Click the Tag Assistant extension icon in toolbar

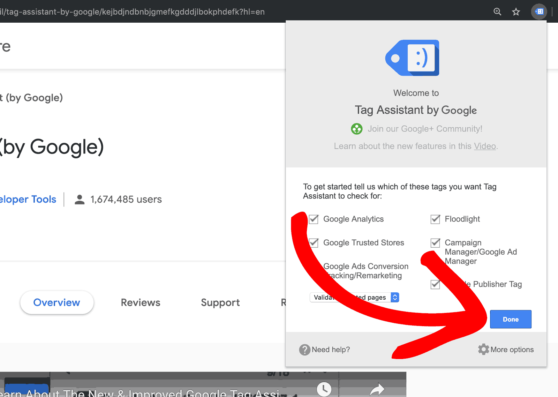coord(539,12)
